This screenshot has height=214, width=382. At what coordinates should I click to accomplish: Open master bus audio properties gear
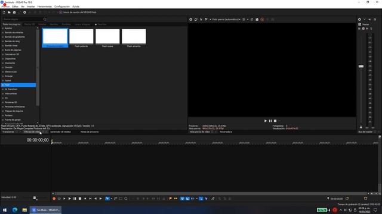click(x=359, y=20)
